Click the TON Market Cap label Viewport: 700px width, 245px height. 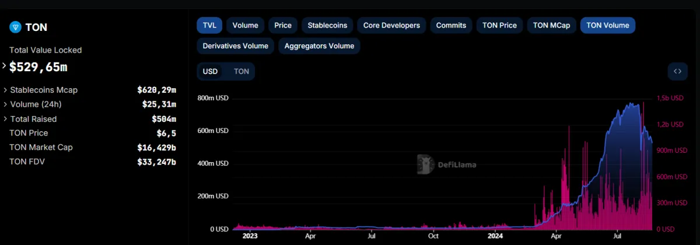pos(41,147)
